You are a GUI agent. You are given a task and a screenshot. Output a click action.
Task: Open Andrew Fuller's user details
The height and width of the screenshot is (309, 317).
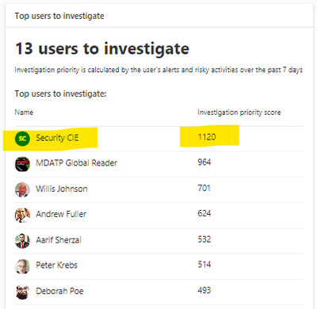pyautogui.click(x=61, y=214)
